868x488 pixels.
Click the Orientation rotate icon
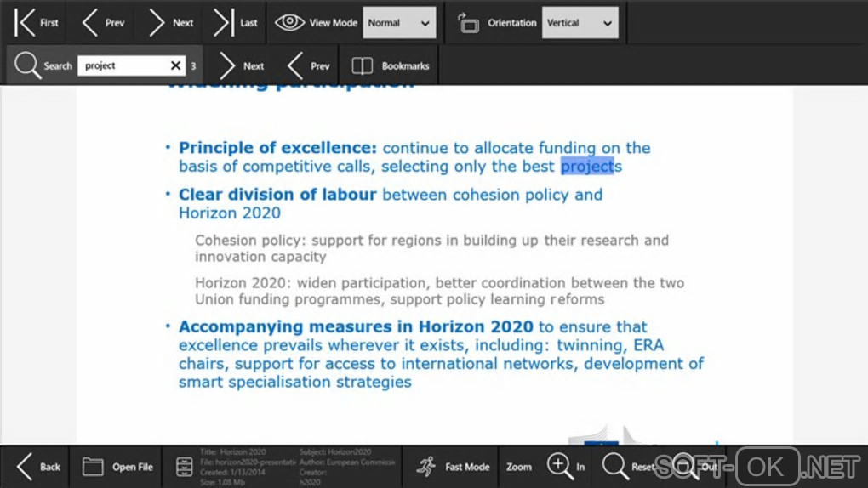click(468, 23)
